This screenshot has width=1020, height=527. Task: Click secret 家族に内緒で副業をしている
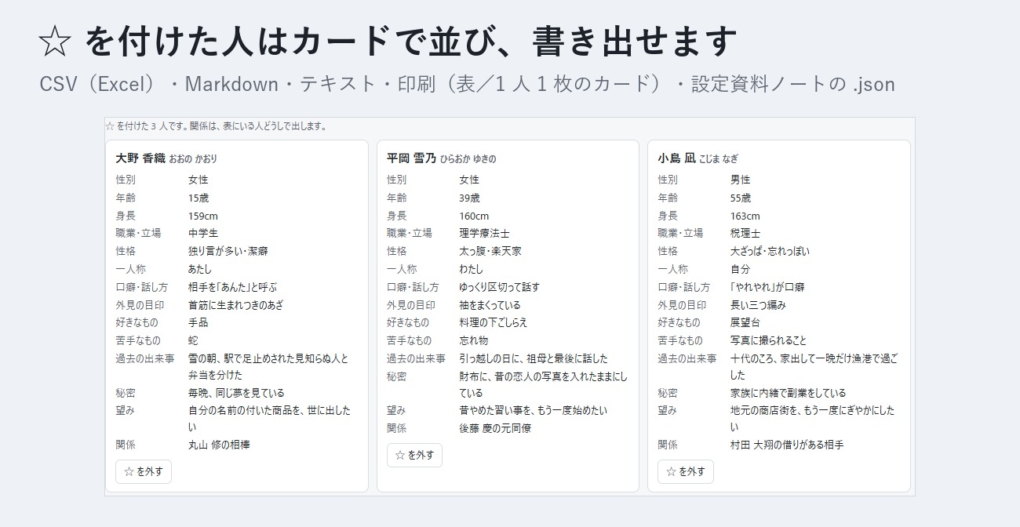point(789,393)
